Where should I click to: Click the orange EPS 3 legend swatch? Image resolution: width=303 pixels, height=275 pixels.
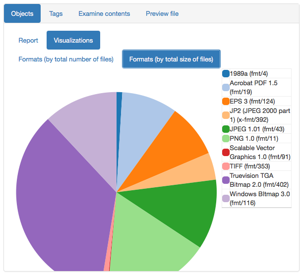[226, 101]
